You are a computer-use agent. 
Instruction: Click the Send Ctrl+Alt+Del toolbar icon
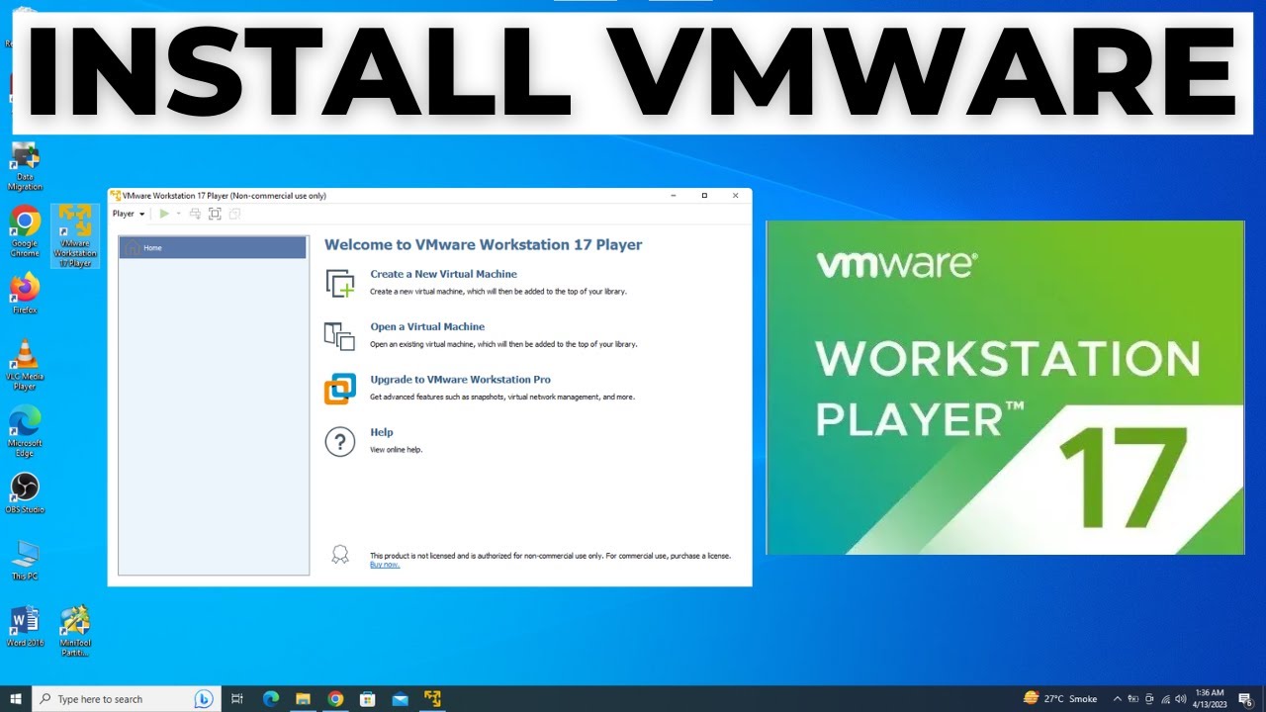pos(195,214)
